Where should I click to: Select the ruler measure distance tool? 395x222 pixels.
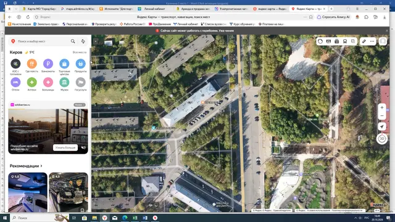(364, 41)
